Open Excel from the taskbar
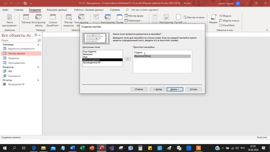 [x=82, y=148]
